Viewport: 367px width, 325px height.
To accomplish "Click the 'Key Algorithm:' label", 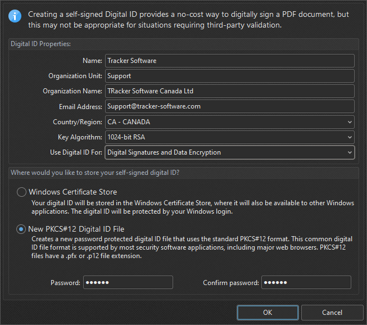I will pos(80,137).
